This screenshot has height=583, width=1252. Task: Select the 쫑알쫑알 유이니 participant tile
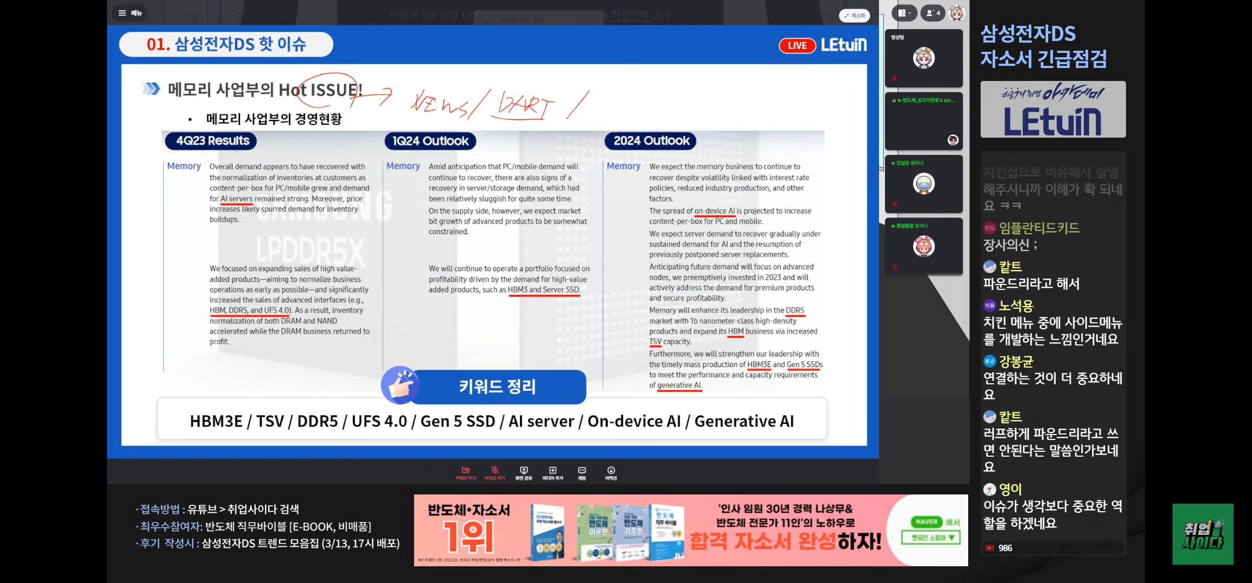[x=923, y=247]
